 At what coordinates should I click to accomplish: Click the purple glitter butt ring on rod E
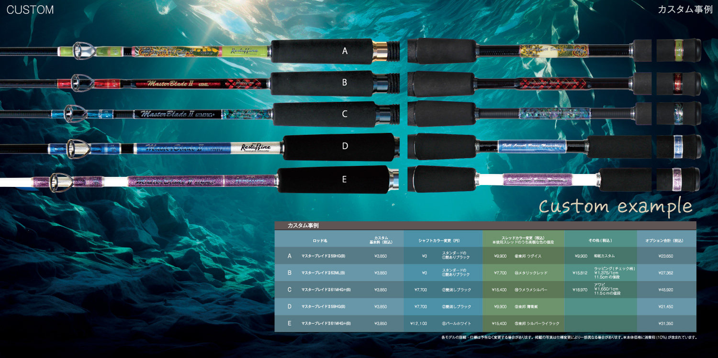[676, 179]
